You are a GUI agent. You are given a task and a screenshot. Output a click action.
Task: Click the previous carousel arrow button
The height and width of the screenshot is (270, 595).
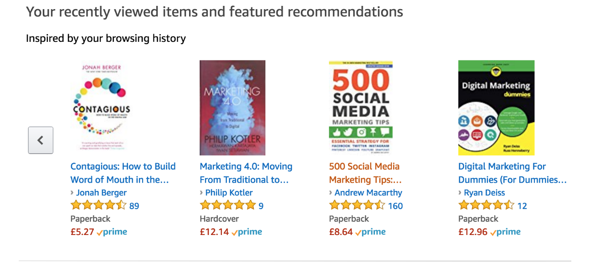pos(41,140)
